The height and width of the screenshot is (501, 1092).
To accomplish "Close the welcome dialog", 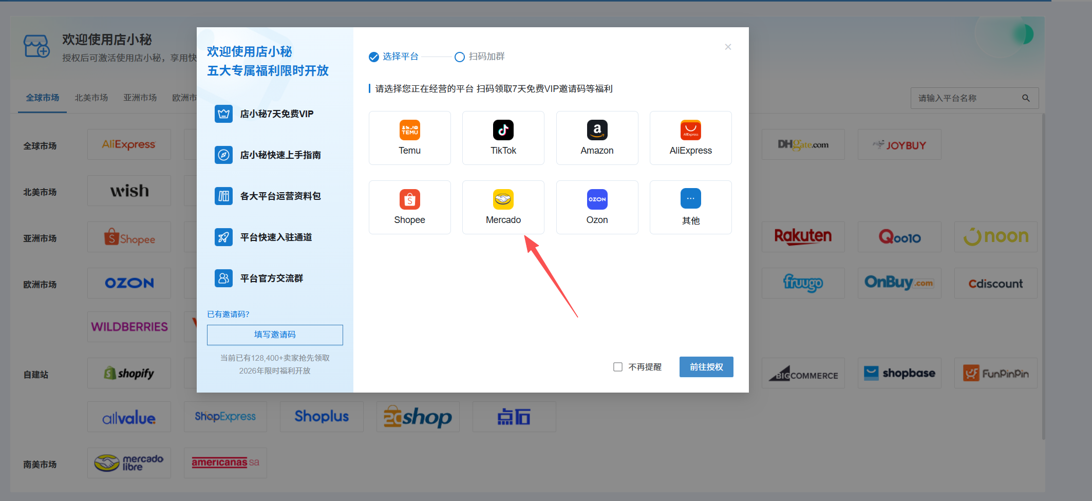I will [x=728, y=47].
